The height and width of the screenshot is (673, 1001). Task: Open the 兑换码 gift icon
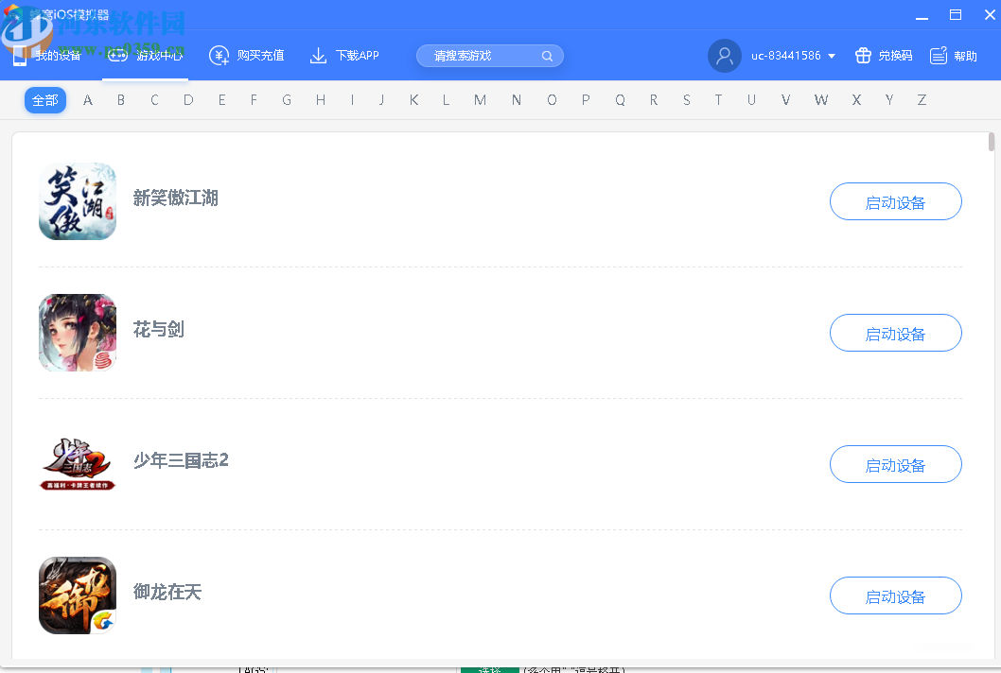point(862,55)
